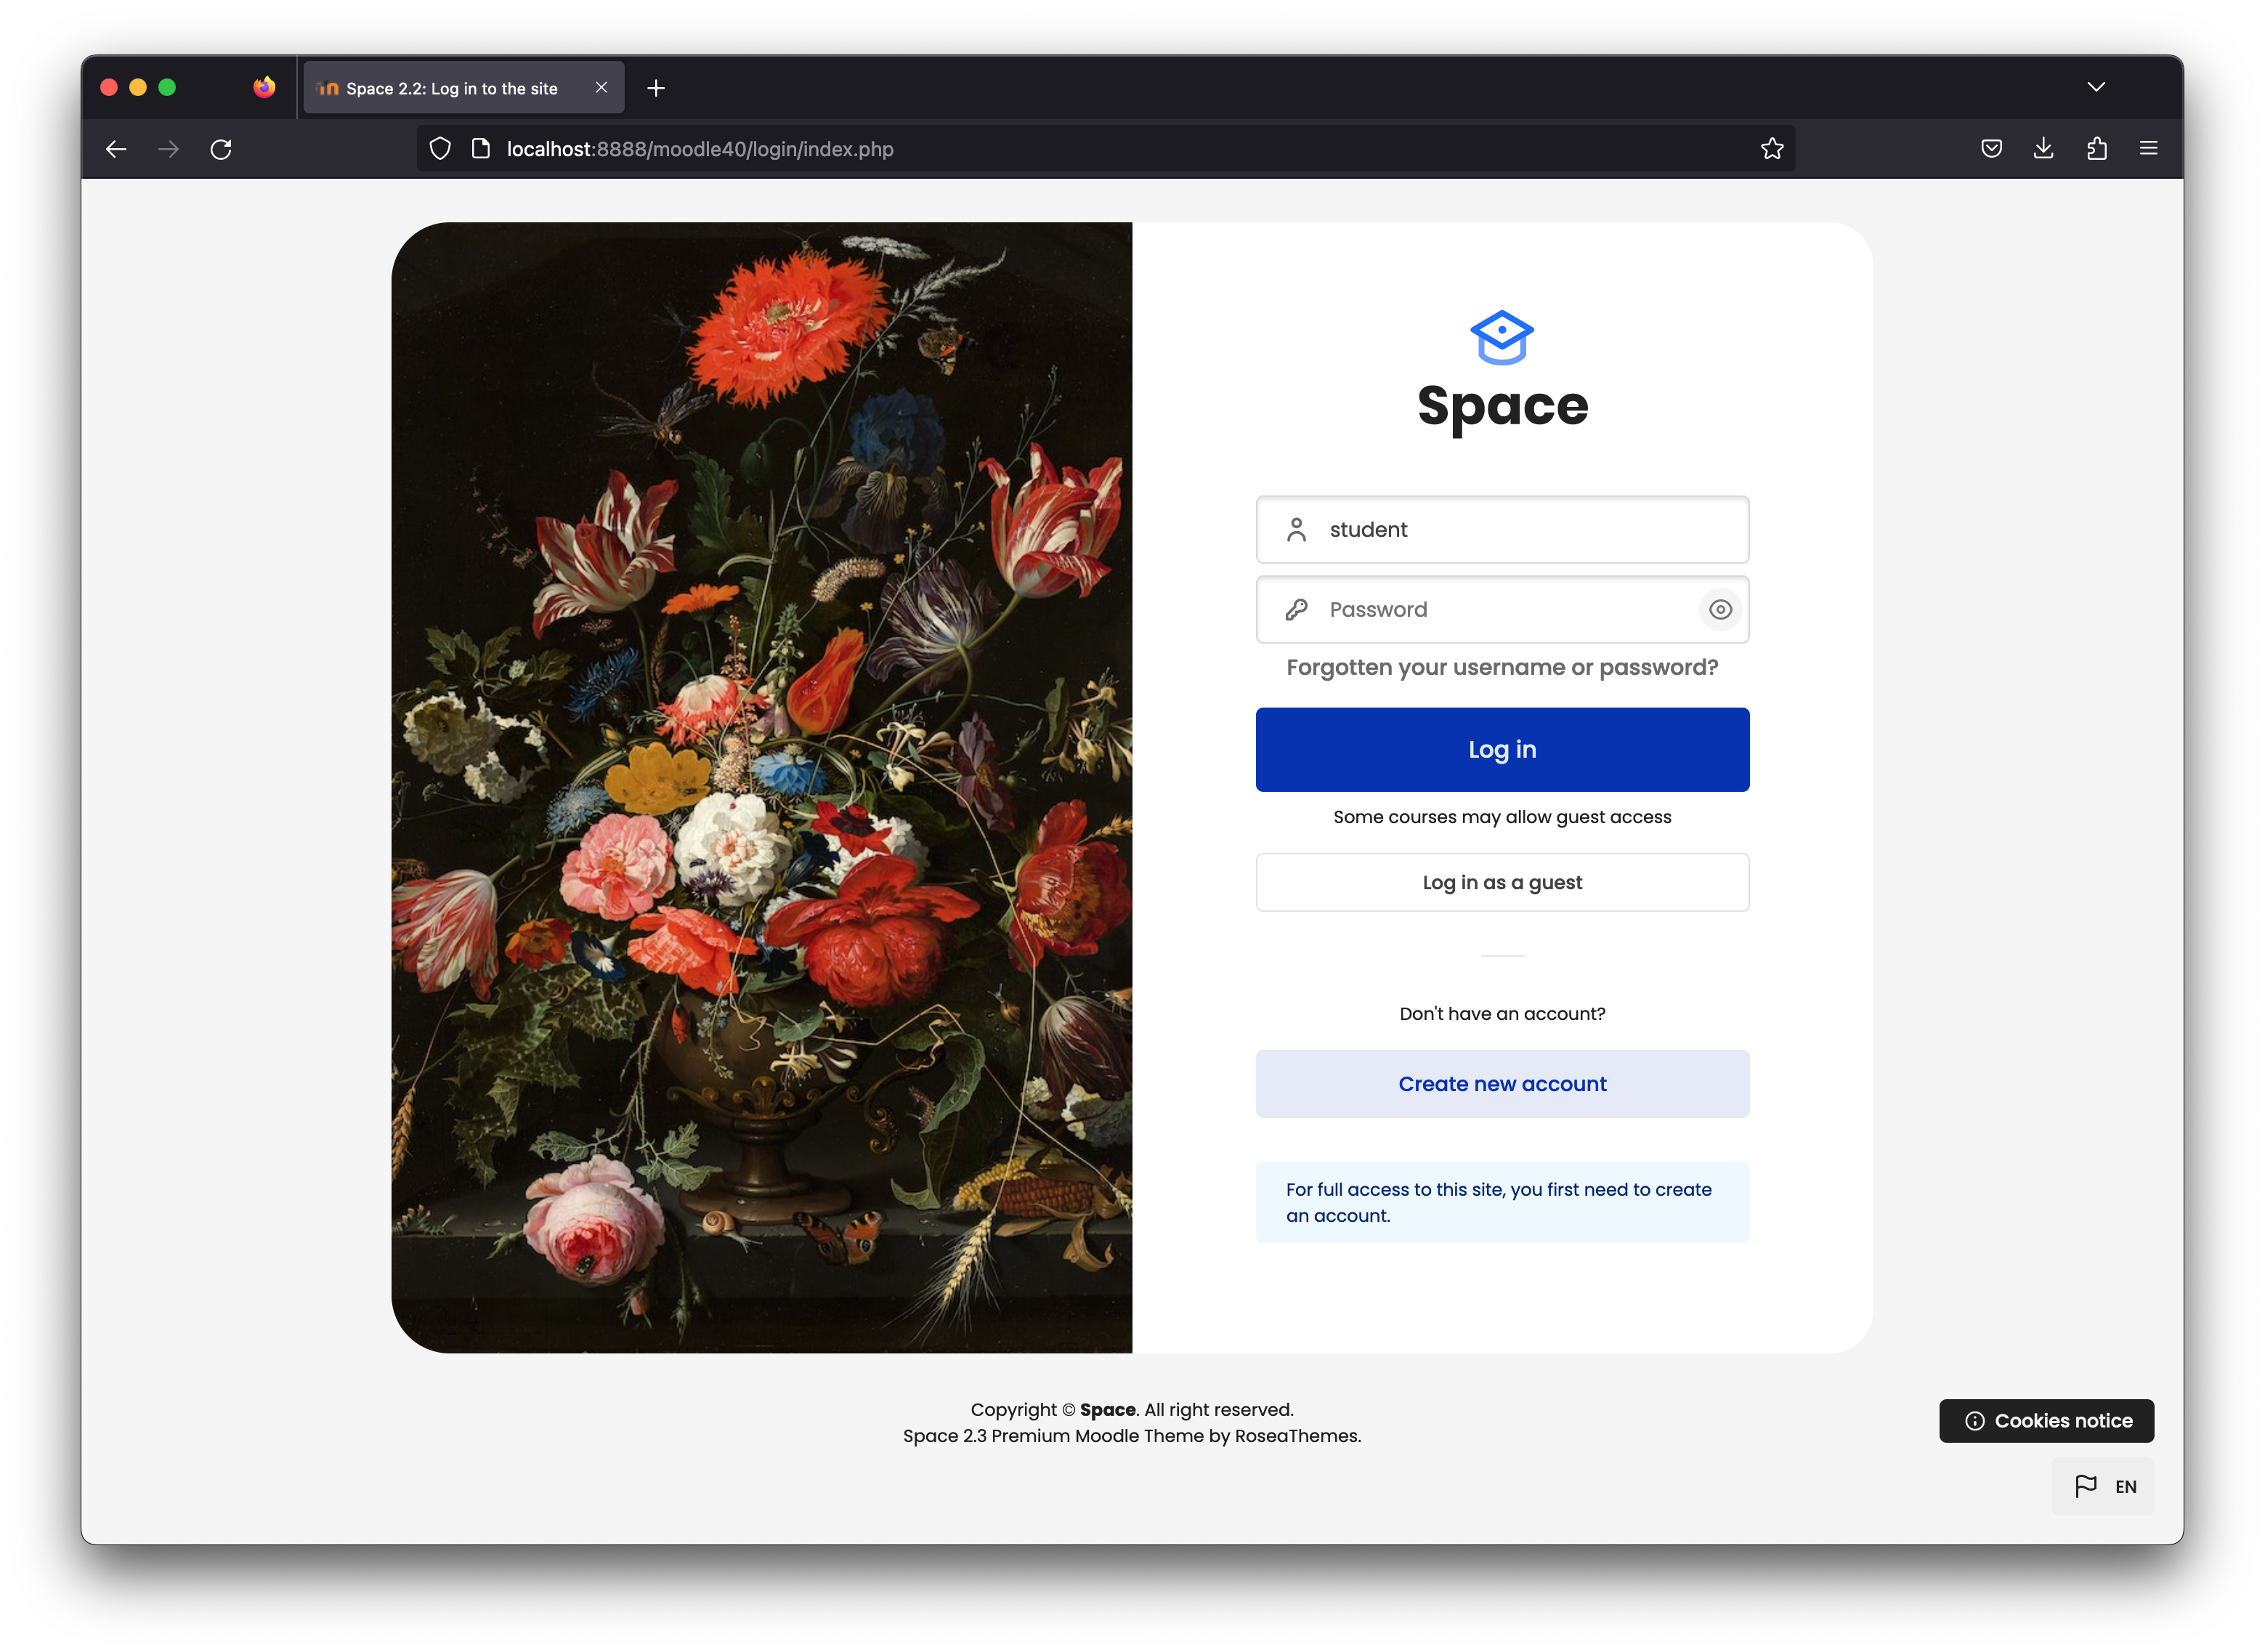
Task: Open Firefox hamburger application menu
Action: point(2148,149)
